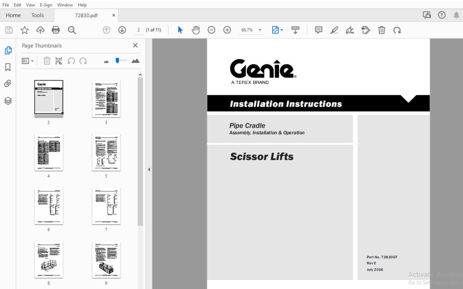Open the Bookmarks panel in the left sidebar
Viewport: 463px width, 289px height.
(8, 67)
